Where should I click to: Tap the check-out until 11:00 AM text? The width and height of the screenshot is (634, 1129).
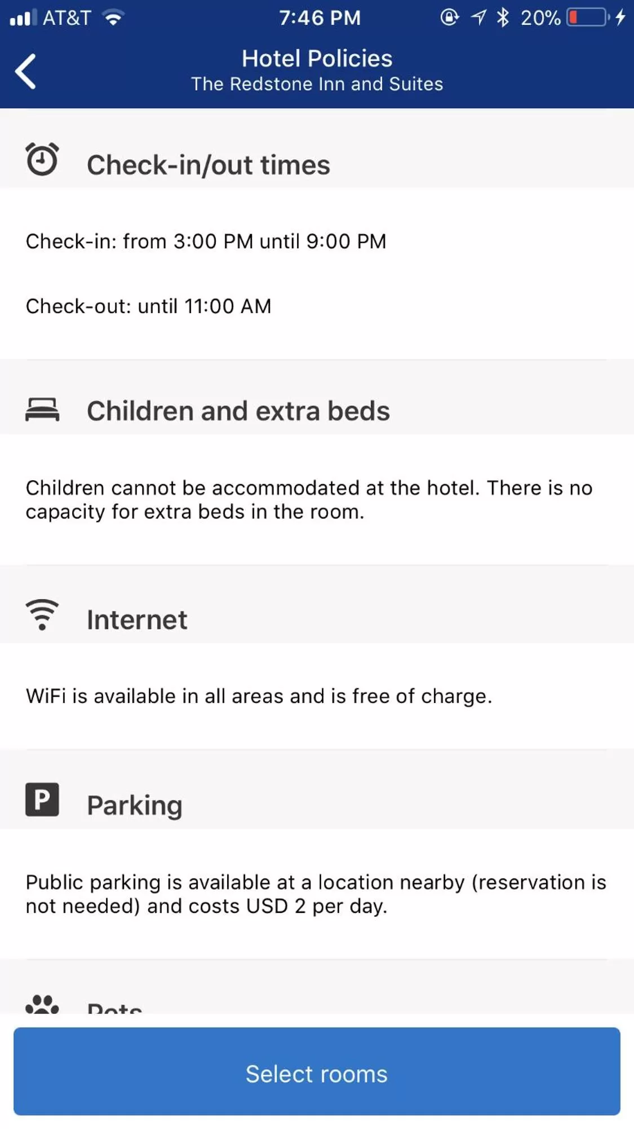click(149, 306)
